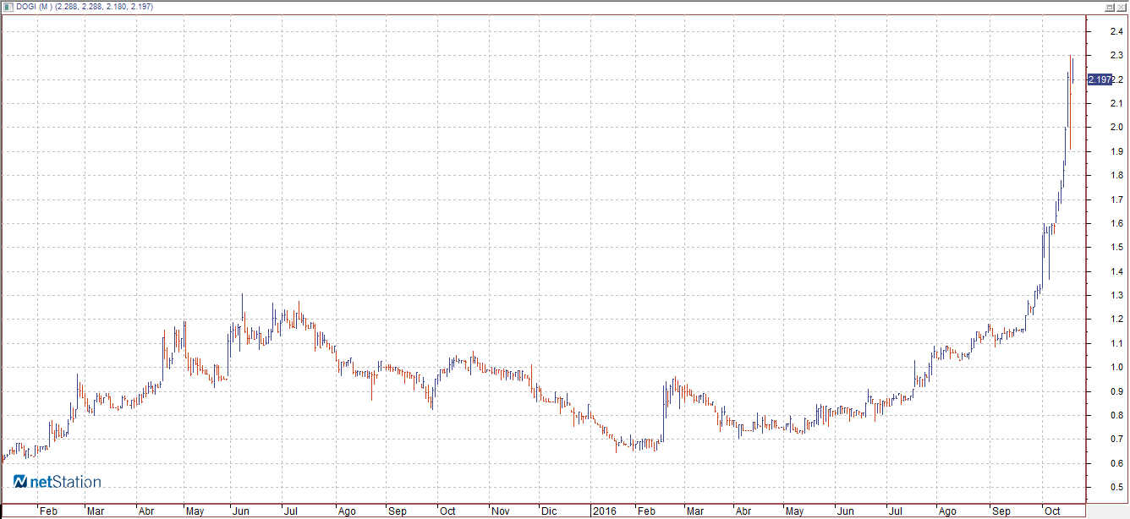Close the DOGI chart panel

click(1122, 6)
